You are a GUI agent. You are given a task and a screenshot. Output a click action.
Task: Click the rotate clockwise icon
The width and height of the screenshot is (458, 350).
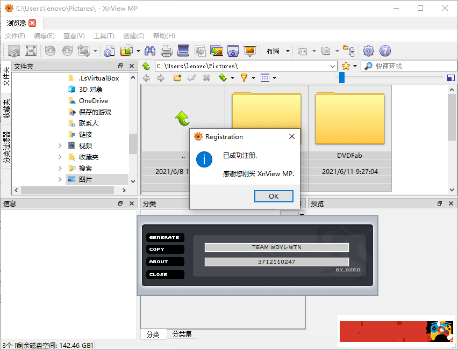coord(68,51)
